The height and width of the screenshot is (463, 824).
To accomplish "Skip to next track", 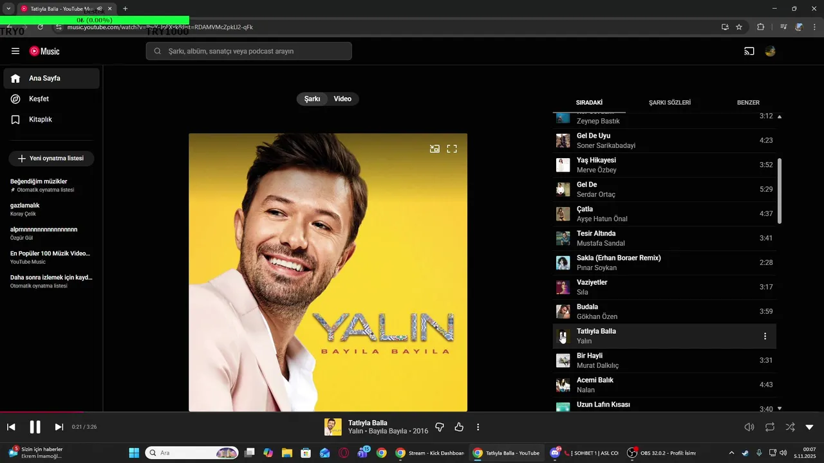I will pyautogui.click(x=59, y=427).
